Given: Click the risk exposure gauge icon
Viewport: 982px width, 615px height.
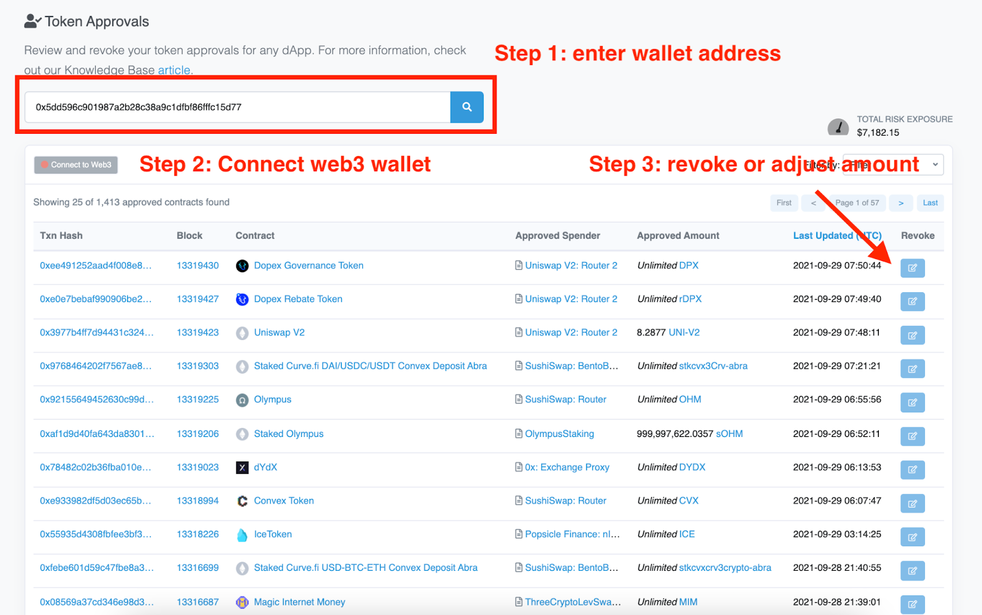Looking at the screenshot, I should [x=838, y=127].
